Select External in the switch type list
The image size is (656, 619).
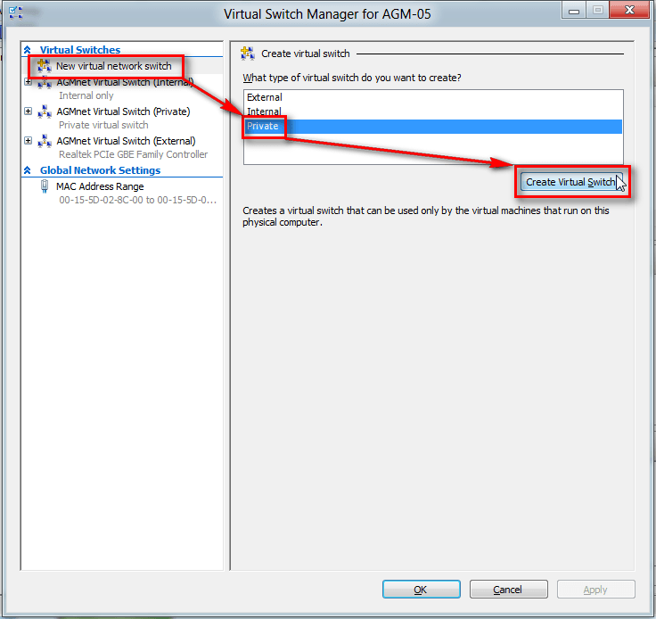(x=265, y=97)
